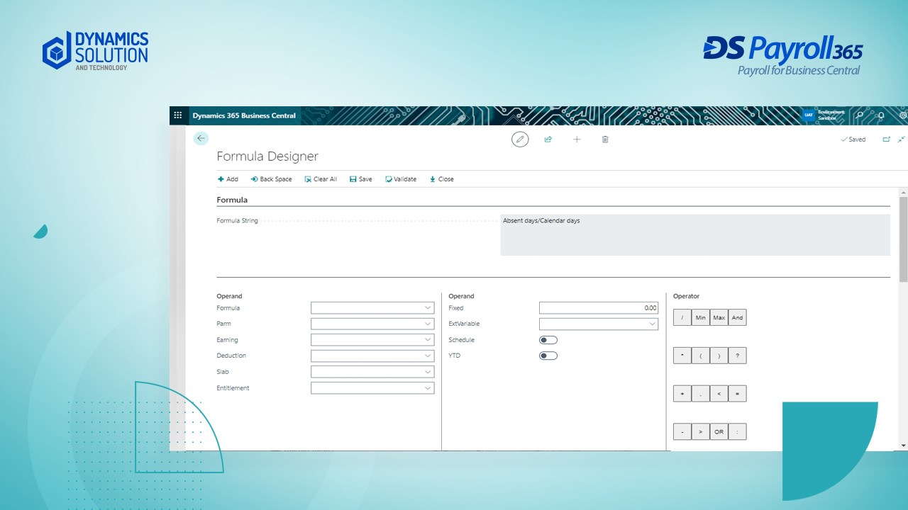Click Clear All action
This screenshot has width=908, height=510.
pyautogui.click(x=321, y=179)
